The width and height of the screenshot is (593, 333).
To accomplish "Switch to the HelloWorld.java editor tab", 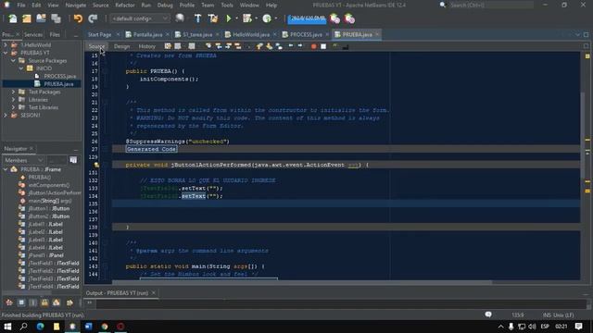I will pos(251,34).
